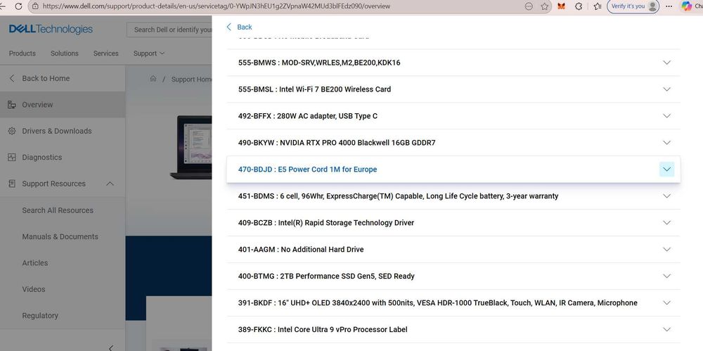Click the 492-BFFX 280W AC adapter text

308,116
